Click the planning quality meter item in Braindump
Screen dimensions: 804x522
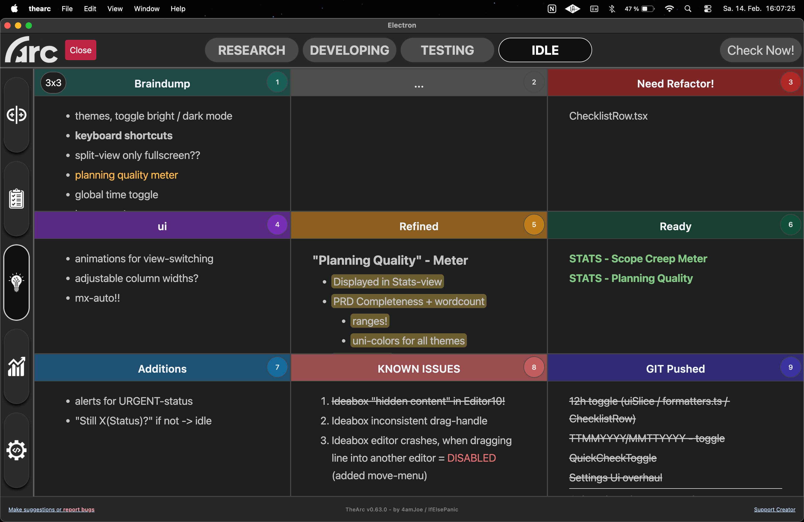point(126,175)
